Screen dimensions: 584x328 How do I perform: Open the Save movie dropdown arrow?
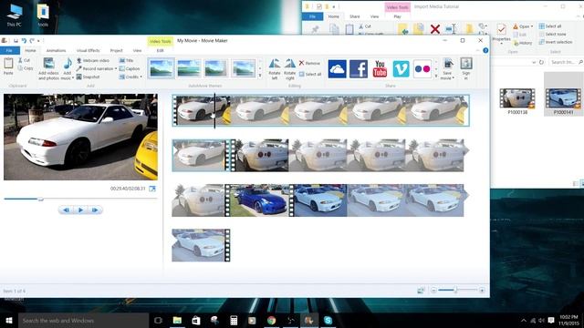(x=453, y=77)
